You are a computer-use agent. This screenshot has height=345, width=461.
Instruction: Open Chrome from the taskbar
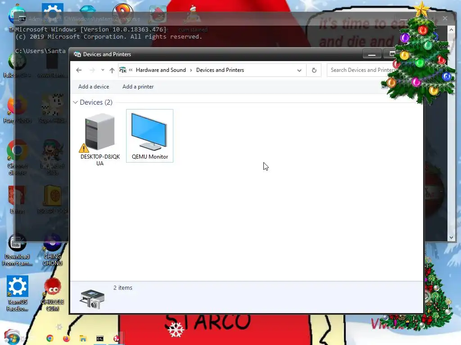coord(50,339)
